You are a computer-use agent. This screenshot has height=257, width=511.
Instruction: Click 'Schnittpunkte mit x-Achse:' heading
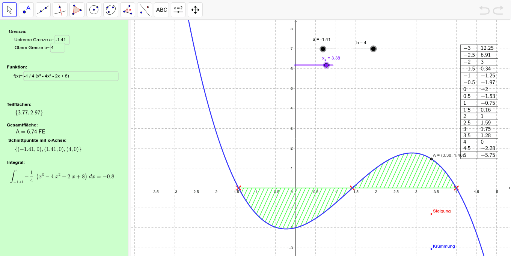click(x=38, y=140)
